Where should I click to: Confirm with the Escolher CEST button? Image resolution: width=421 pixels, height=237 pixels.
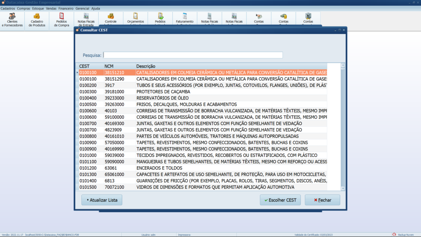click(280, 200)
